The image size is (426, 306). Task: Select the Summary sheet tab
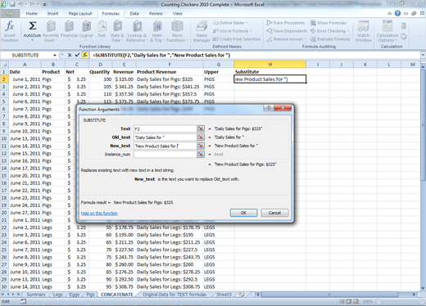point(36,295)
